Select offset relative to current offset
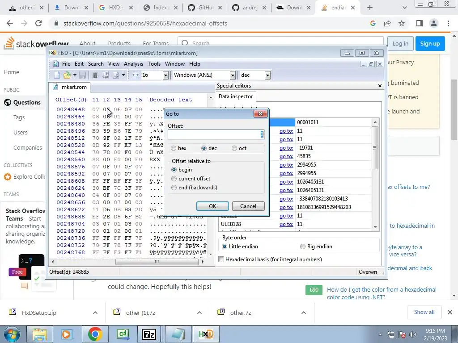Screen dimensions: 458x343 (174, 179)
